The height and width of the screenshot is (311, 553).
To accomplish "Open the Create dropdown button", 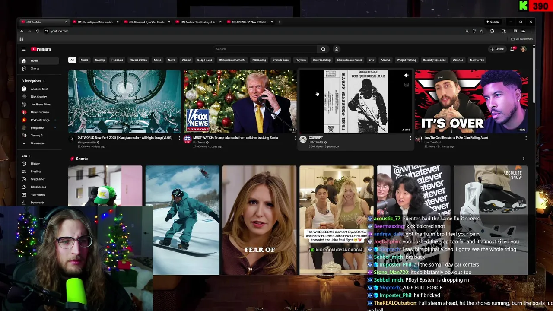I will tap(497, 49).
